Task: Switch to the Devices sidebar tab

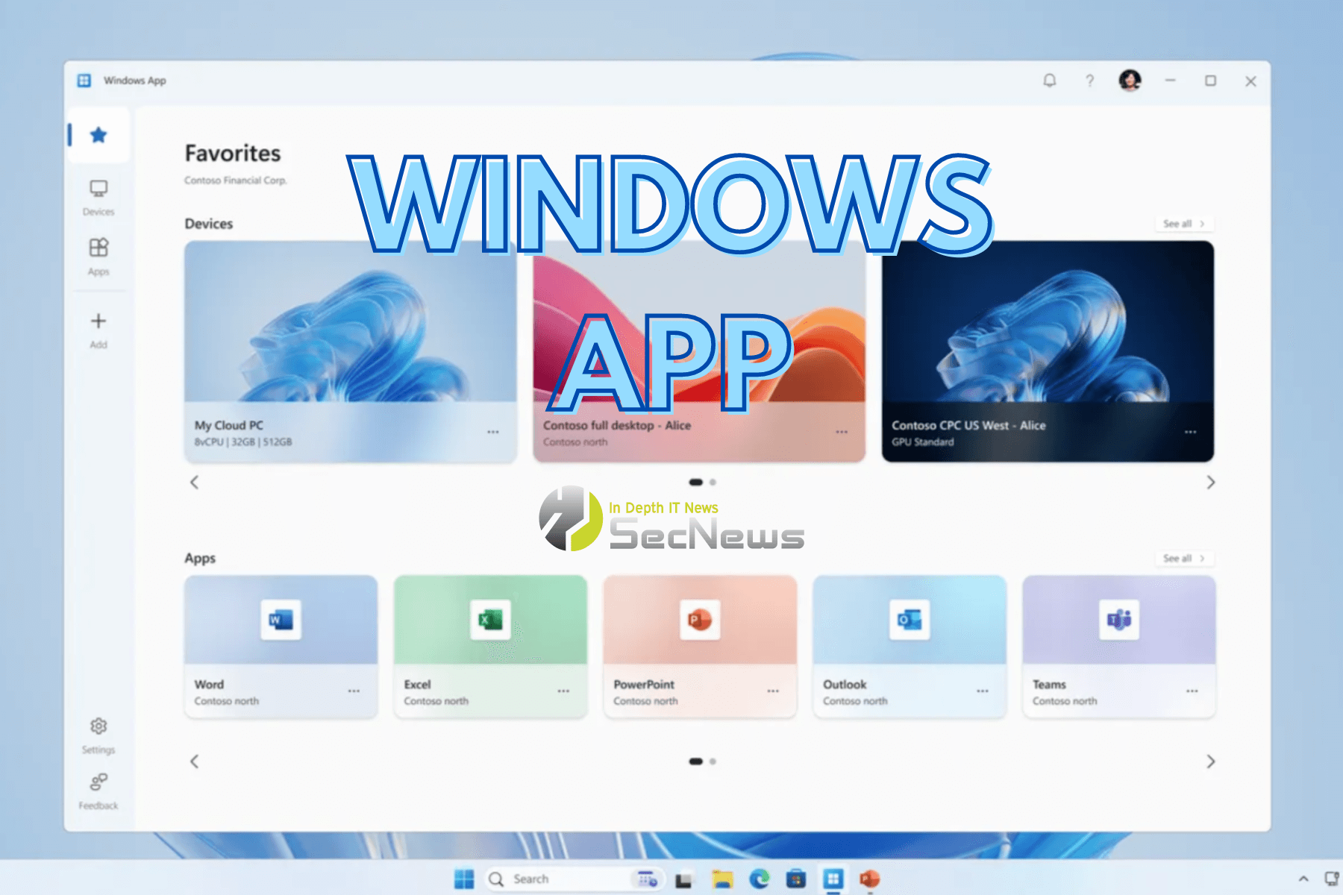Action: click(x=98, y=196)
